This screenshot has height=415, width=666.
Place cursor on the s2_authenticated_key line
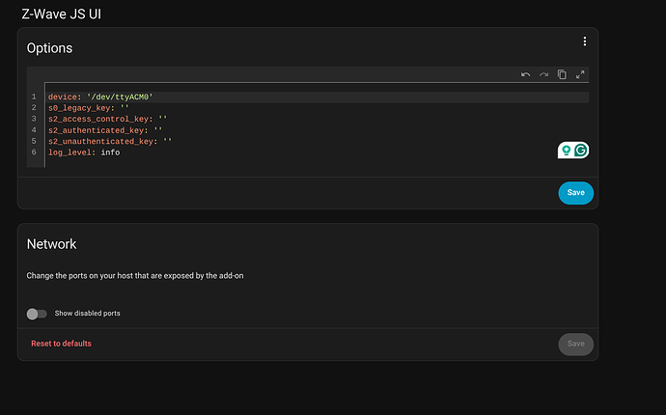(105, 130)
